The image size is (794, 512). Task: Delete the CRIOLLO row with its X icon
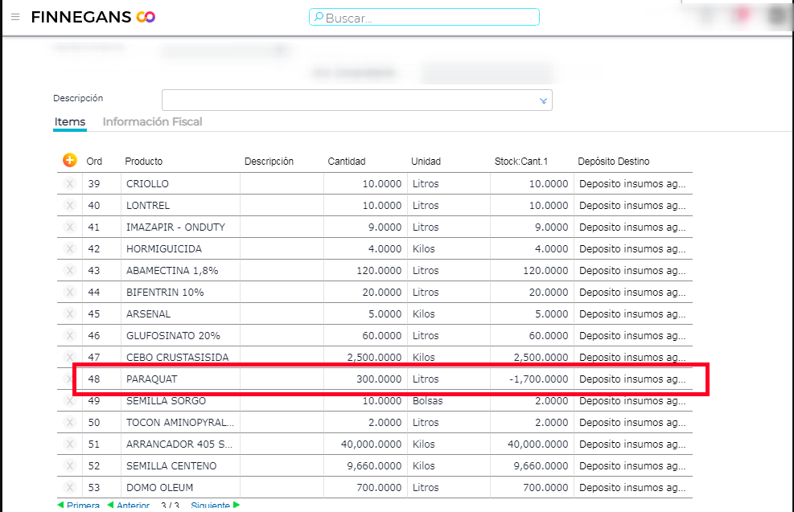(x=70, y=184)
